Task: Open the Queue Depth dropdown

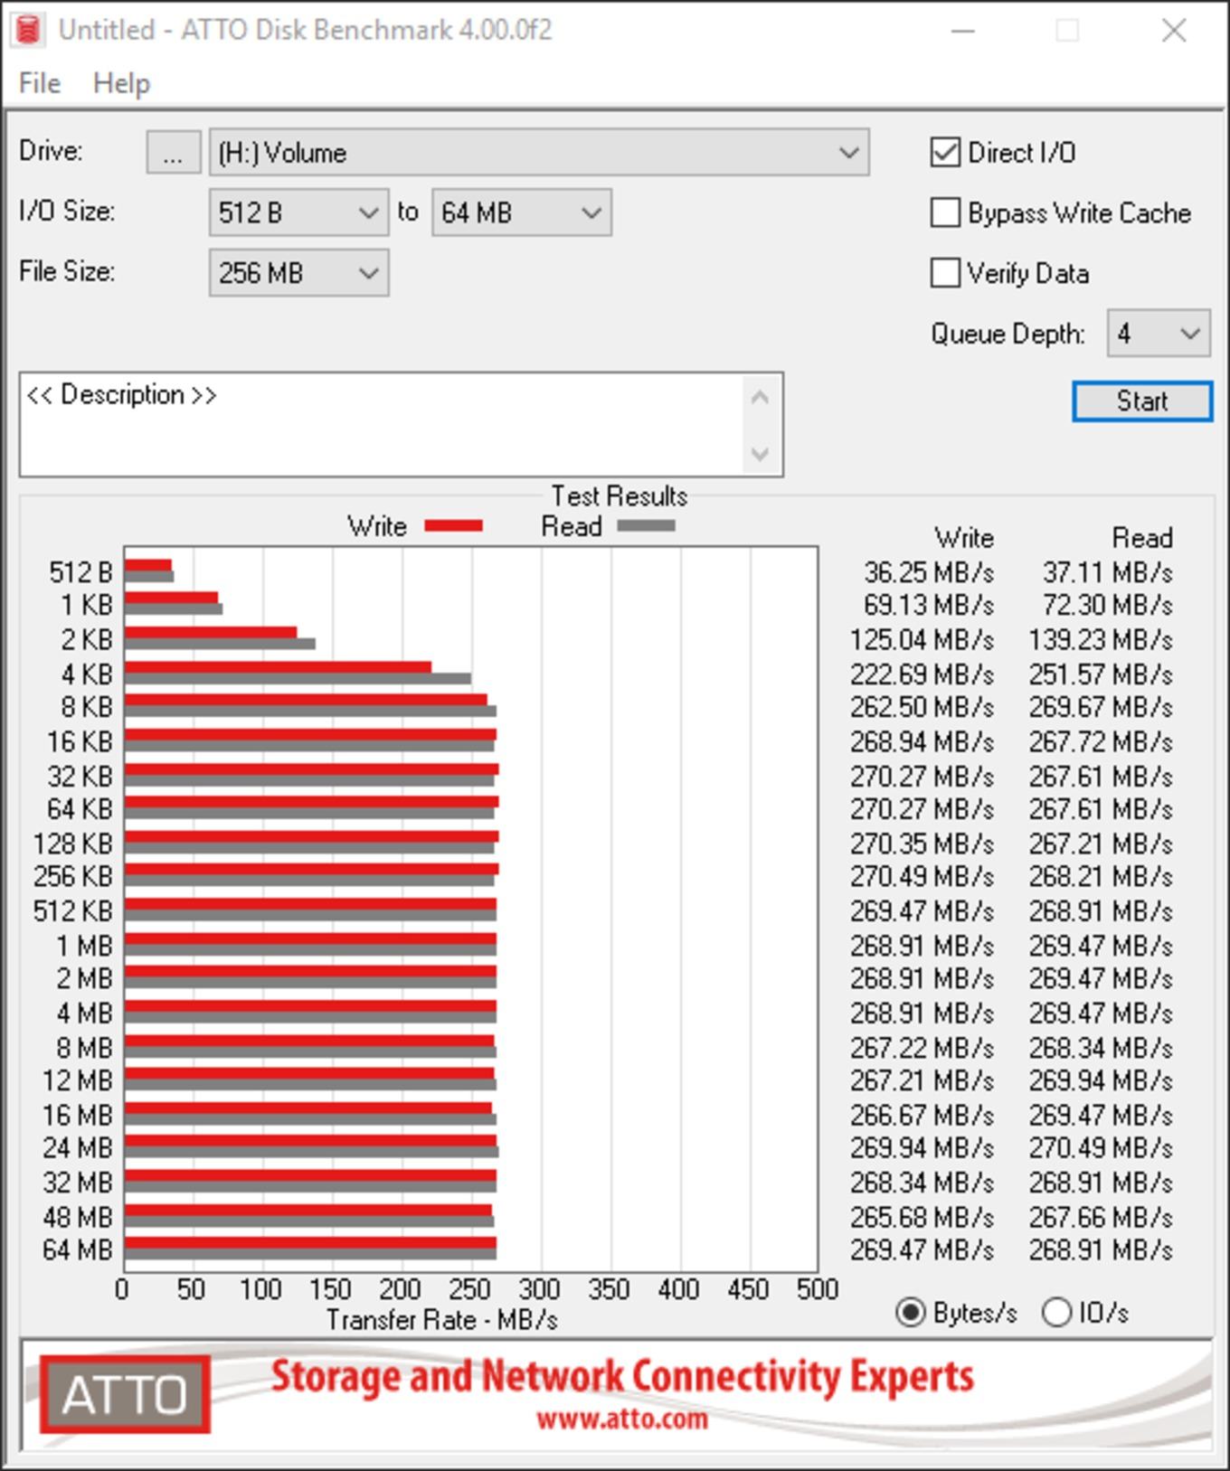Action: pos(1159,334)
